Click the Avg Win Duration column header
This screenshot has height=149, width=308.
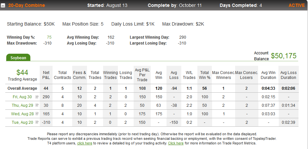coord(268,75)
